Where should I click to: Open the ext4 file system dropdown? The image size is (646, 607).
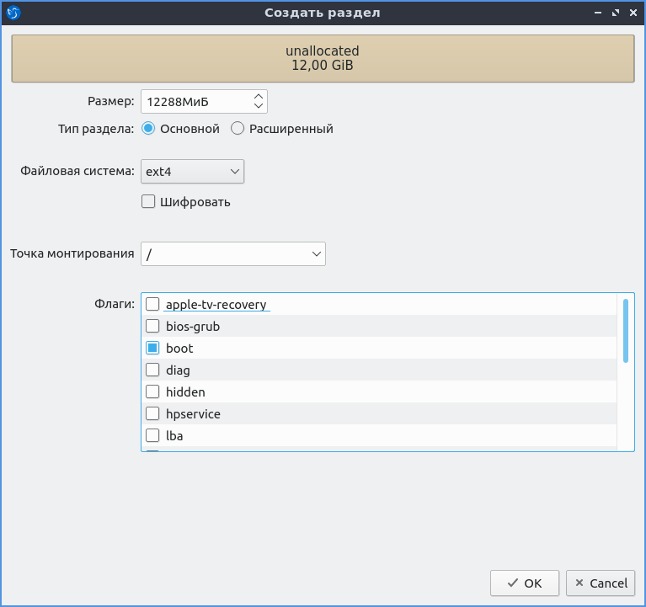tap(192, 171)
